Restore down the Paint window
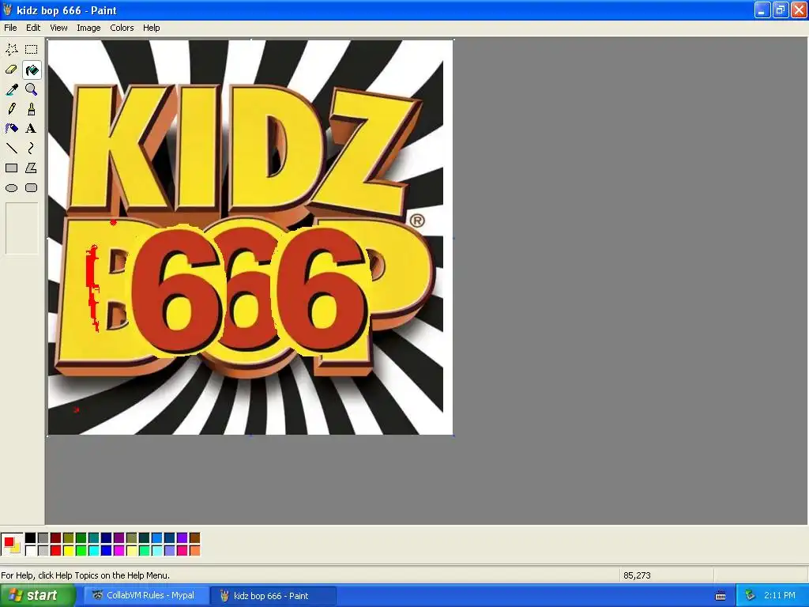Screen dimensions: 809x607 pos(781,9)
